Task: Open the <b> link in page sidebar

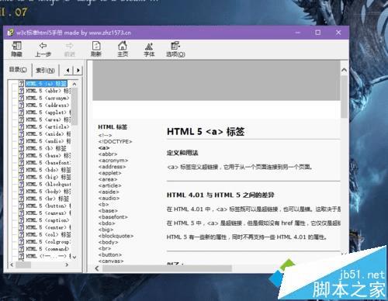Action: (x=103, y=204)
